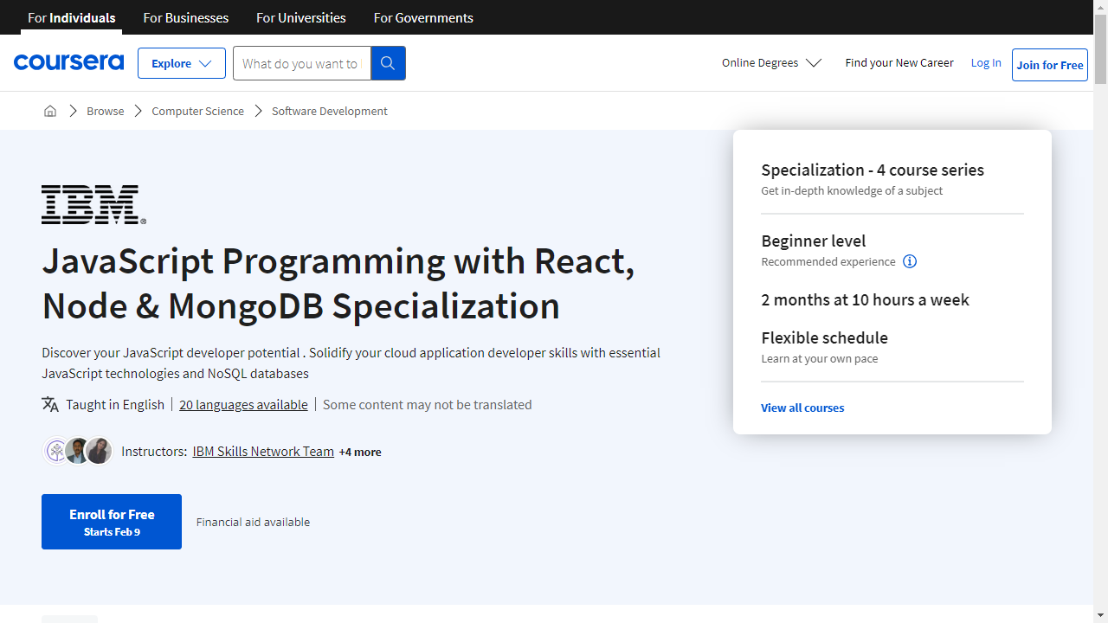1108x623 pixels.
Task: Switch to the For Universities tab
Action: click(x=301, y=17)
